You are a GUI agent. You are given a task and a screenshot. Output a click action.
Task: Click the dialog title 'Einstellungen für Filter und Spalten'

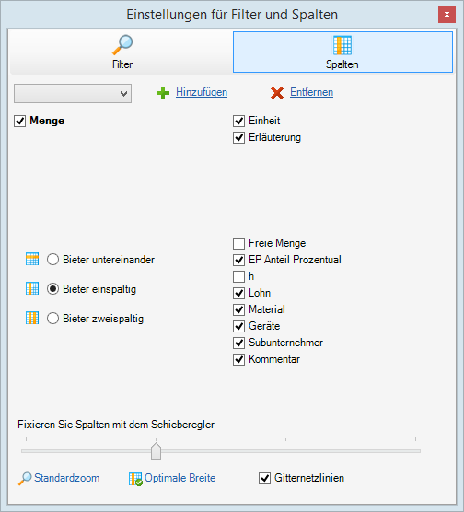point(232,15)
